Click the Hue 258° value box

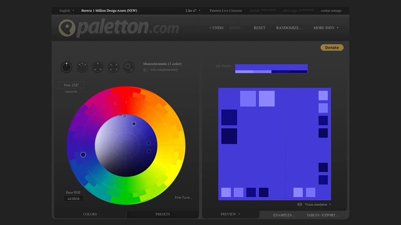pos(71,85)
